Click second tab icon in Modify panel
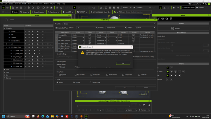 click(159, 19)
